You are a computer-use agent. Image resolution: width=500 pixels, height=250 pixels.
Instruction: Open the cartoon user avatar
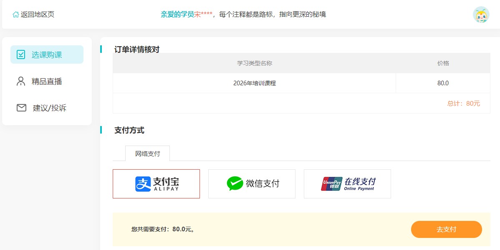pos(481,15)
